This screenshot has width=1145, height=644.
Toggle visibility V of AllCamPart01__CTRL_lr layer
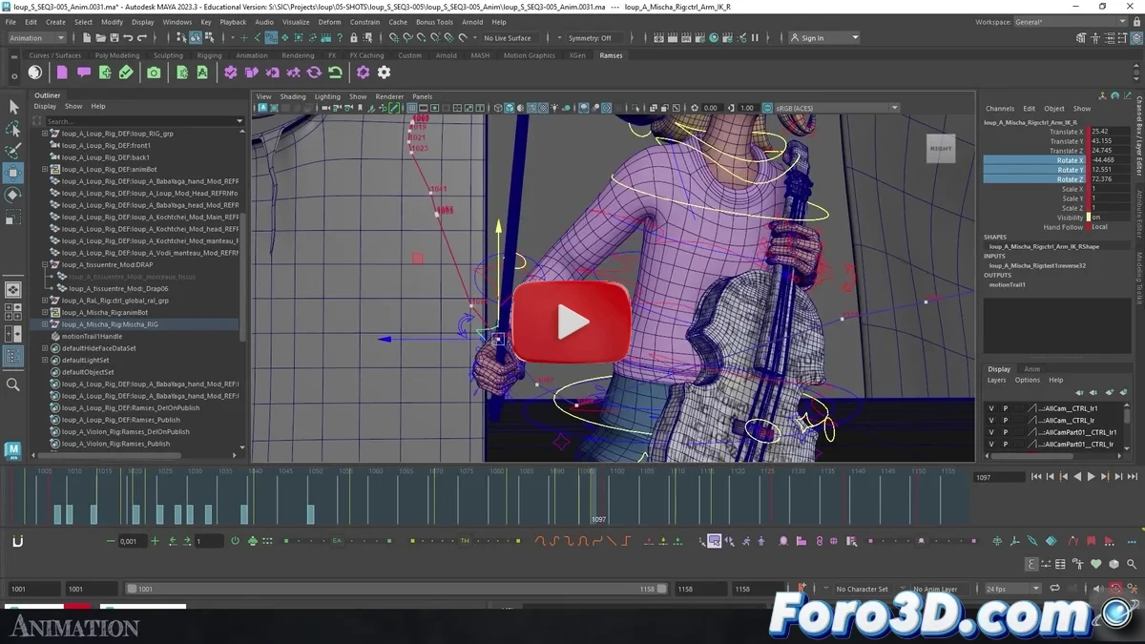point(991,445)
